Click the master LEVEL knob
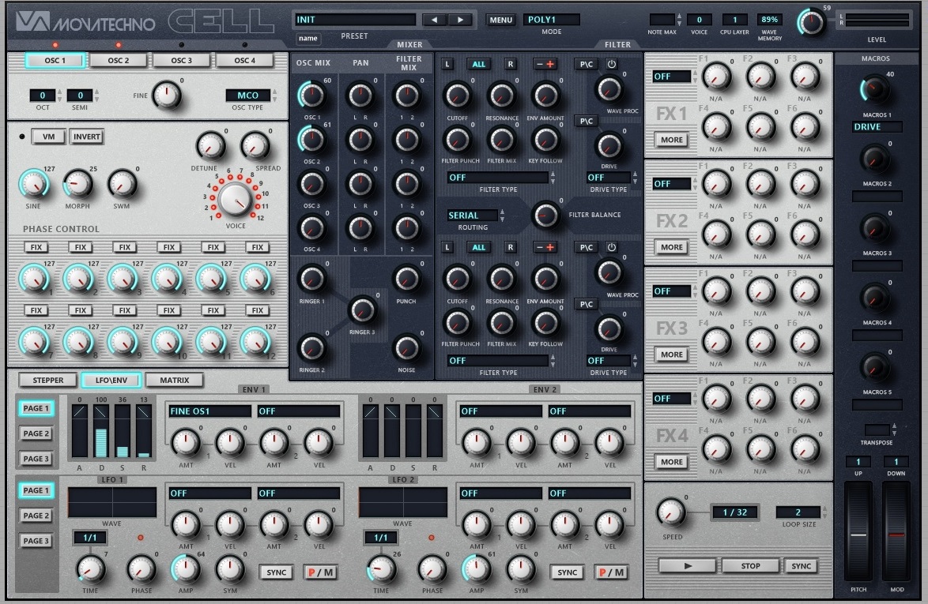Viewport: 928px width, 604px height. (x=812, y=22)
